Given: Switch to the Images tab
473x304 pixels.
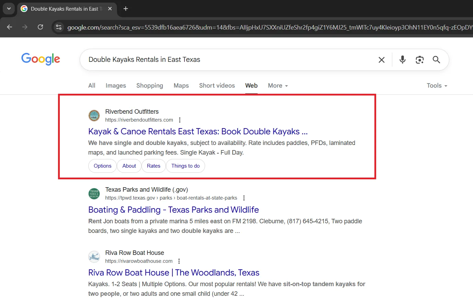Looking at the screenshot, I should click(115, 86).
